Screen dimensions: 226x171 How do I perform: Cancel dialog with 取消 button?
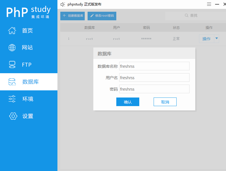pyautogui.click(x=165, y=102)
